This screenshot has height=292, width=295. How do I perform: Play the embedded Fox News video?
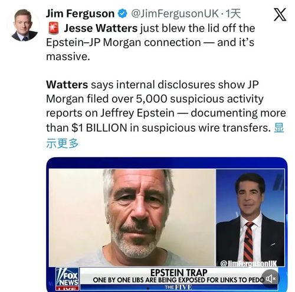pyautogui.click(x=167, y=224)
